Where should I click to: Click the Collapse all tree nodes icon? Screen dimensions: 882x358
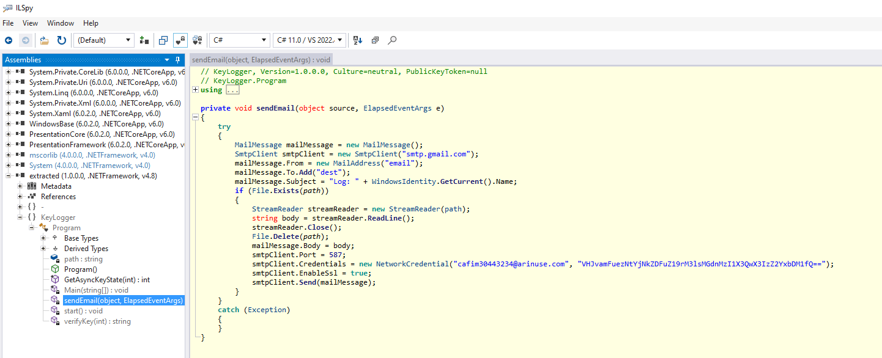[x=375, y=40]
